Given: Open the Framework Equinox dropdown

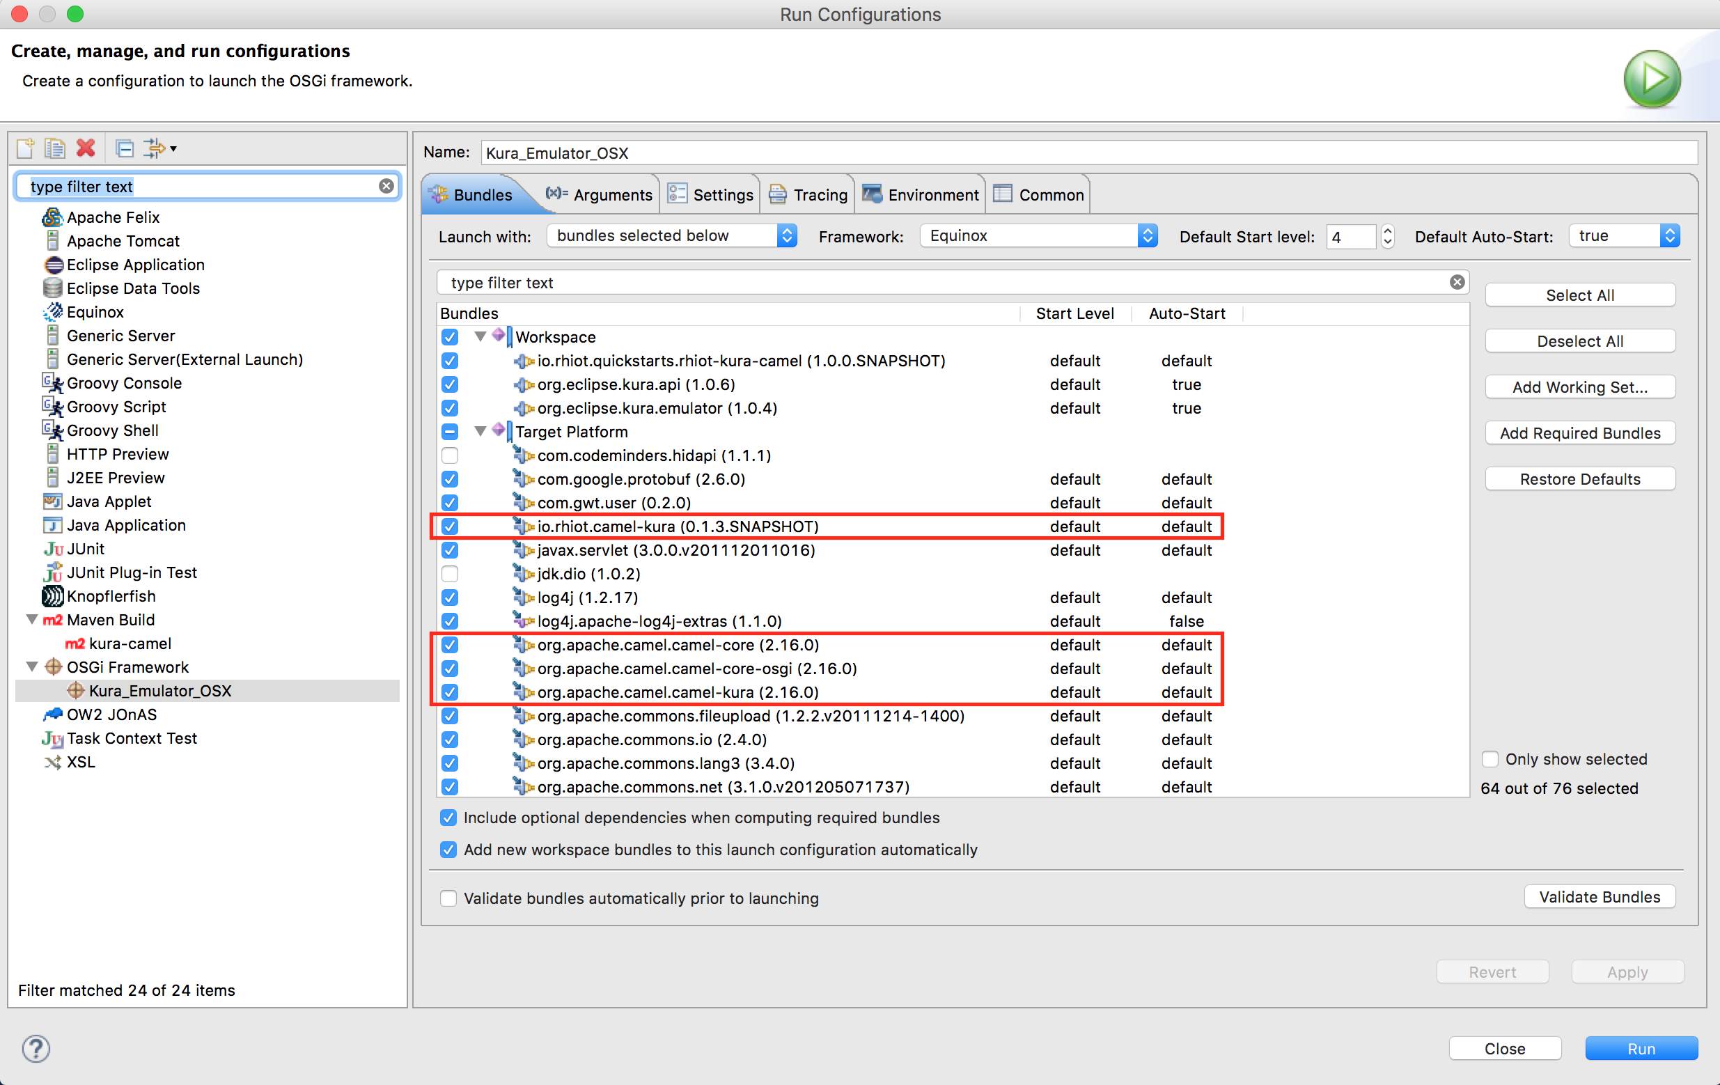Looking at the screenshot, I should point(1037,235).
